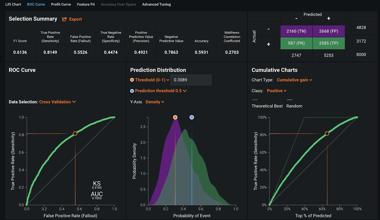
Task: Select the orange Threshold (0-1) radio dot
Action: click(x=132, y=80)
